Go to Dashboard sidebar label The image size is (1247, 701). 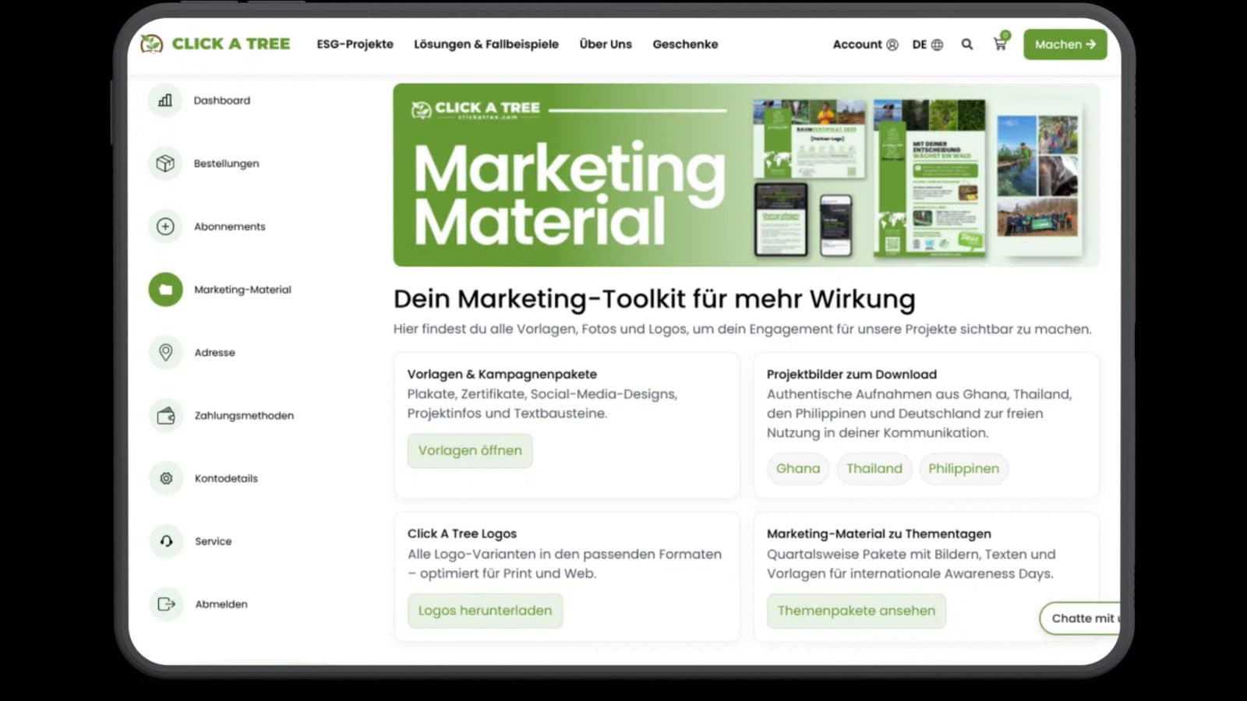222,100
